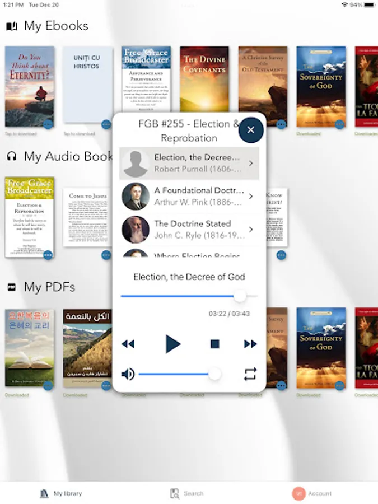Click the battery indicator in status bar
378x504 pixels.
pos(370,5)
